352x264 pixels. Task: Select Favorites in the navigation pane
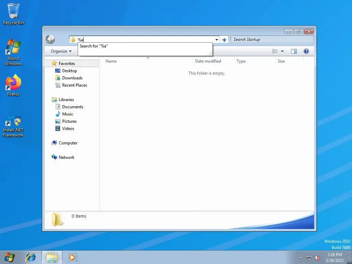pos(72,64)
